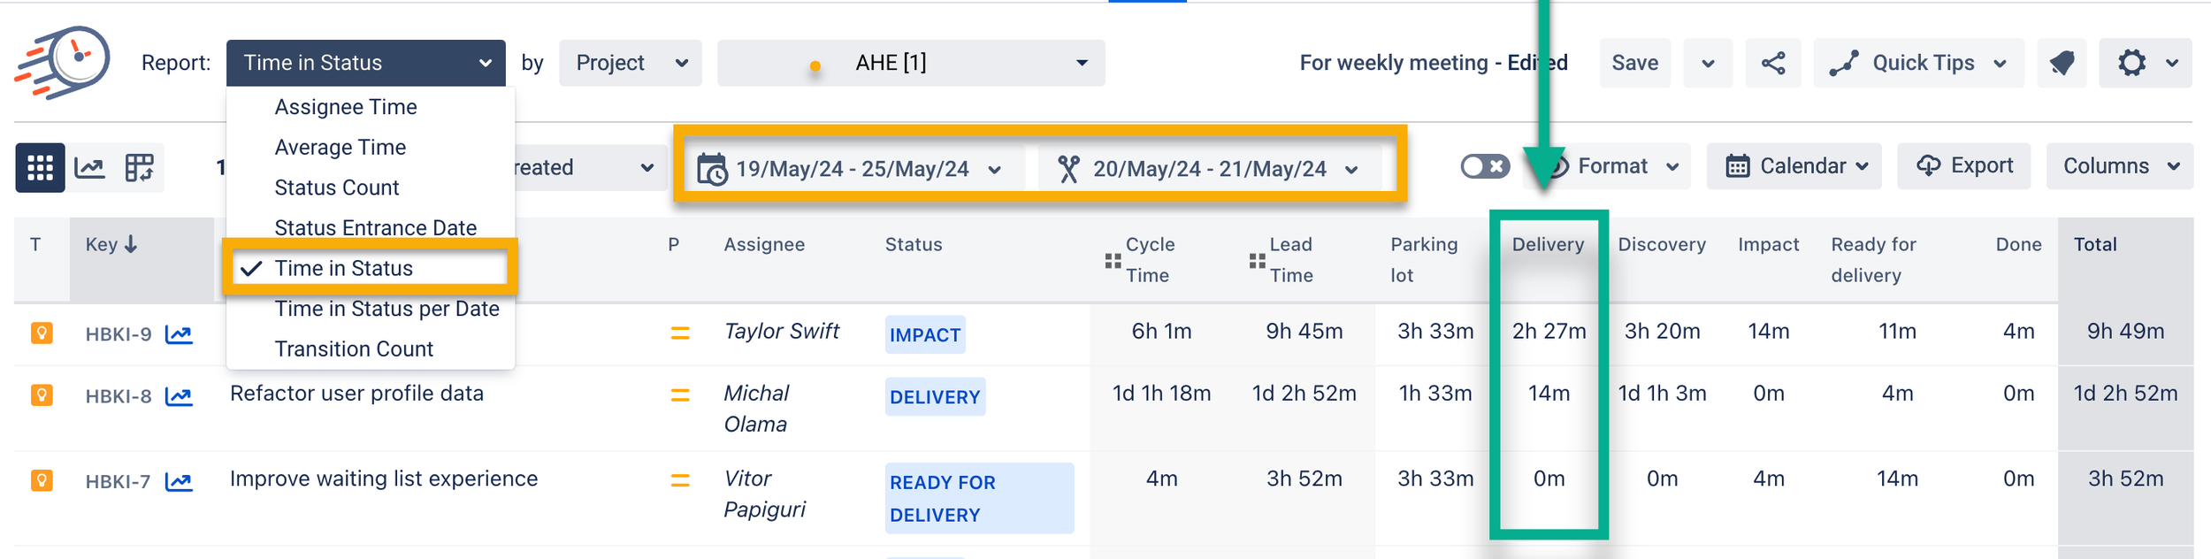Open the line chart view icon
Image resolution: width=2211 pixels, height=559 pixels.
point(89,167)
